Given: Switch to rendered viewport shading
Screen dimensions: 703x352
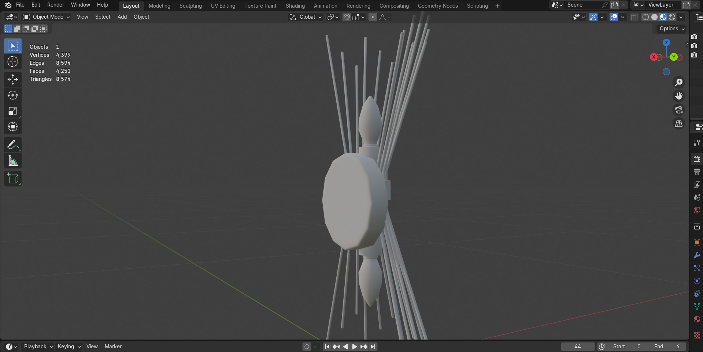Looking at the screenshot, I should tap(672, 17).
